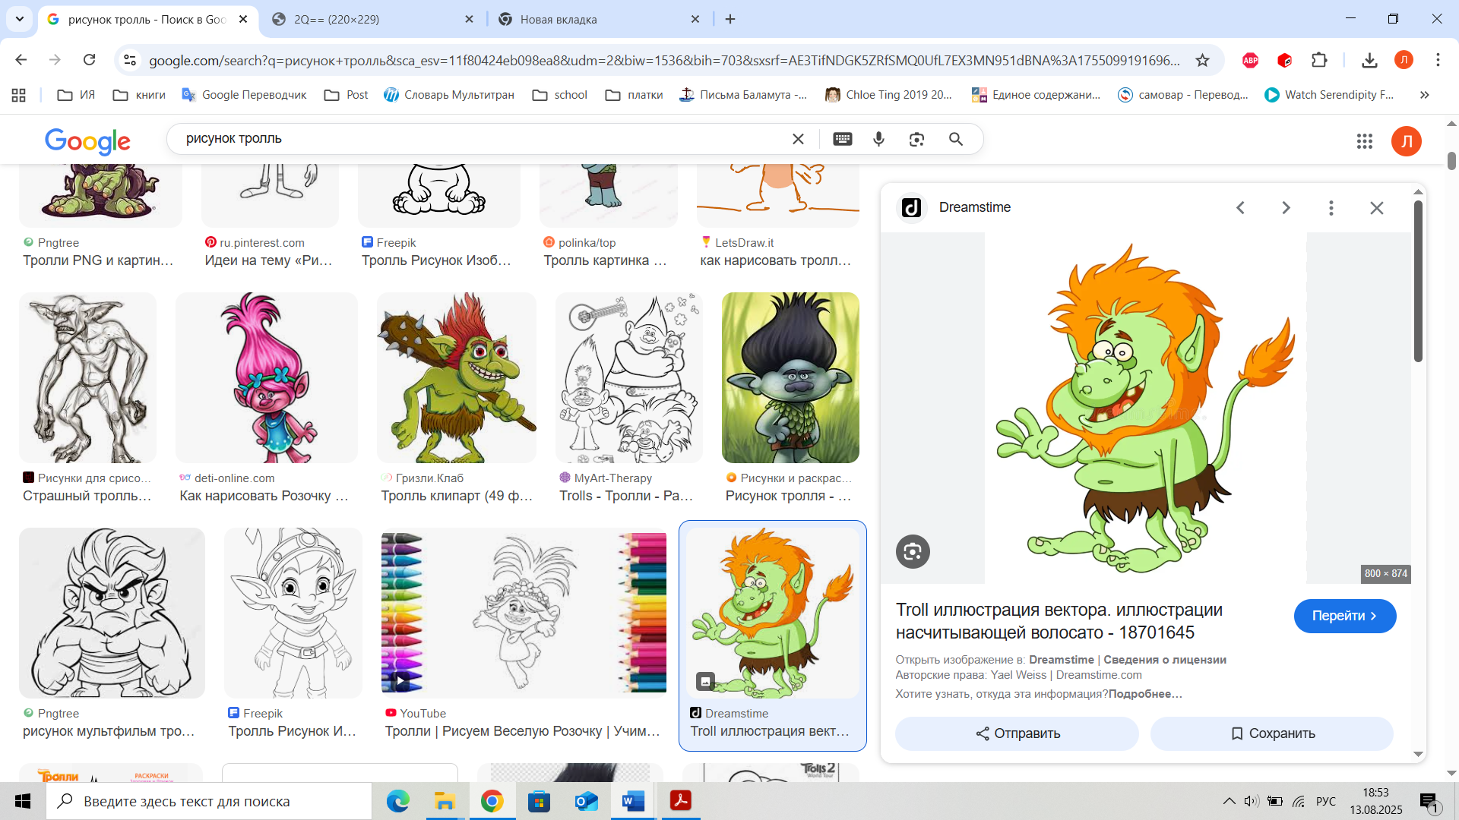Open the school bookmark folder
1459x820 pixels.
coord(560,95)
